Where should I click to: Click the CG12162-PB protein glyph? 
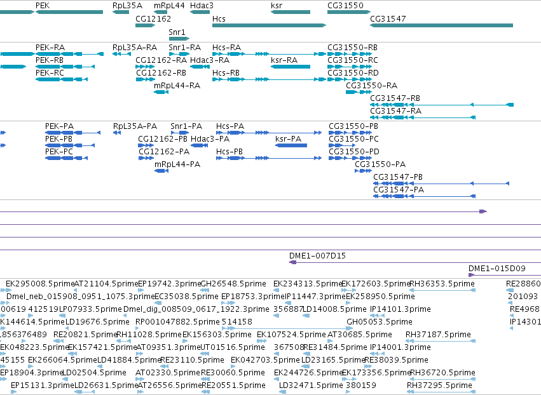tap(146, 145)
